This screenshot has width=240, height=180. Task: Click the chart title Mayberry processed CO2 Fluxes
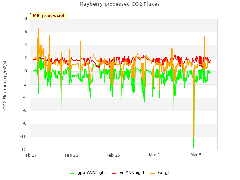point(120,4)
